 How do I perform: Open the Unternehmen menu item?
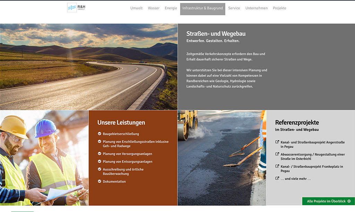click(x=257, y=8)
